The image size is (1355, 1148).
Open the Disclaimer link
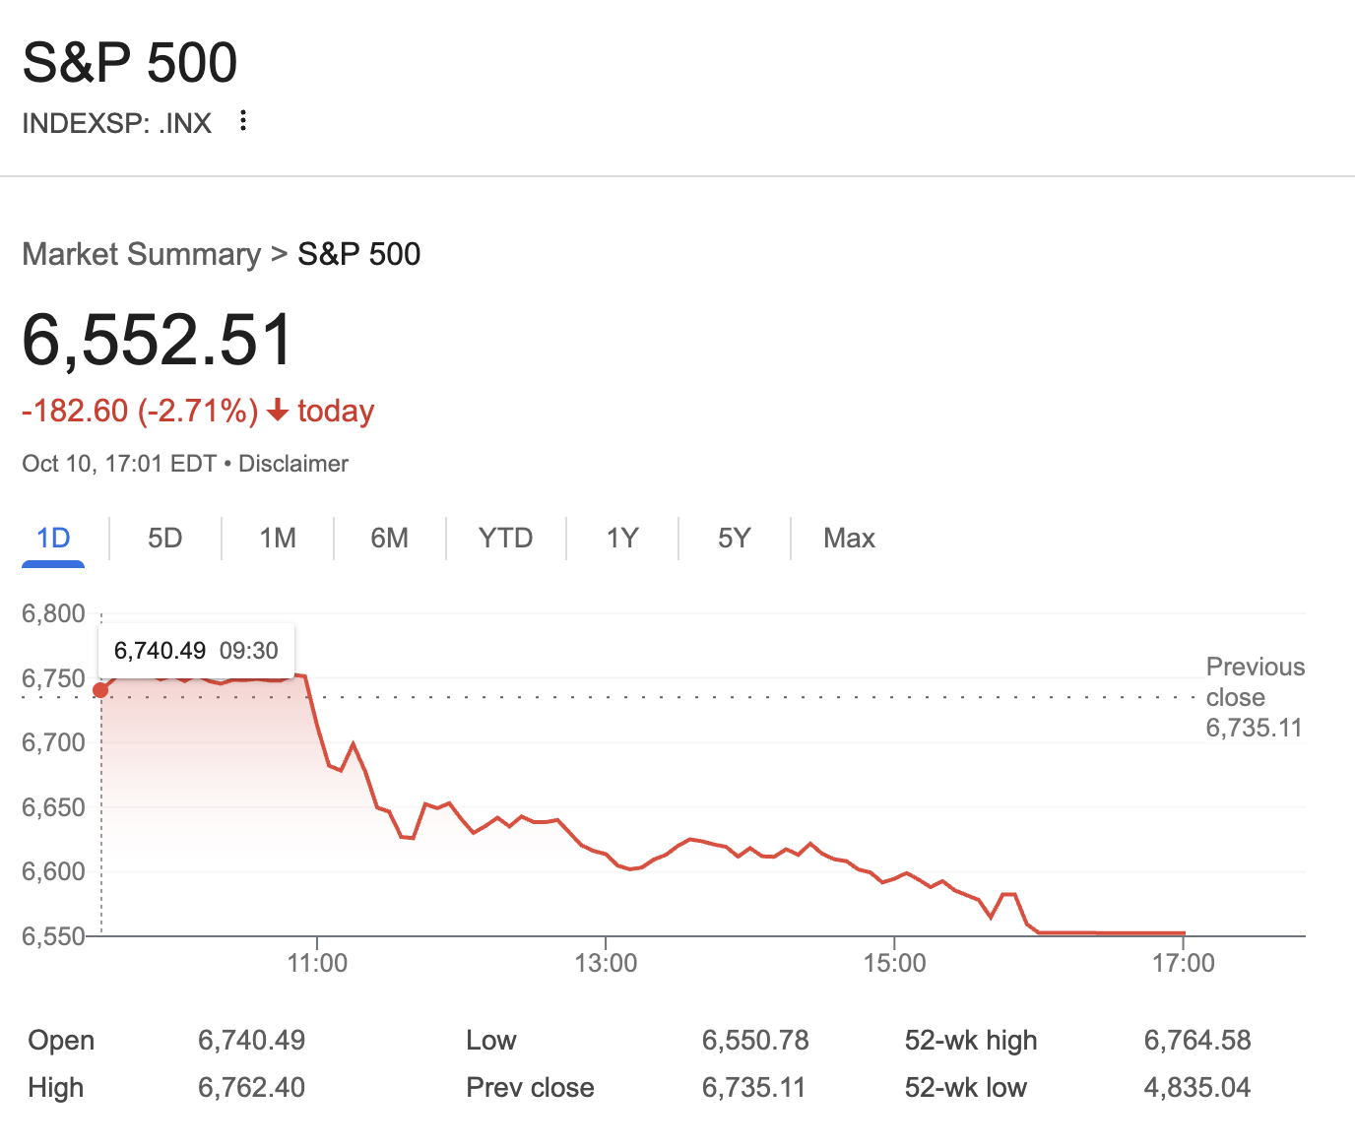click(293, 464)
